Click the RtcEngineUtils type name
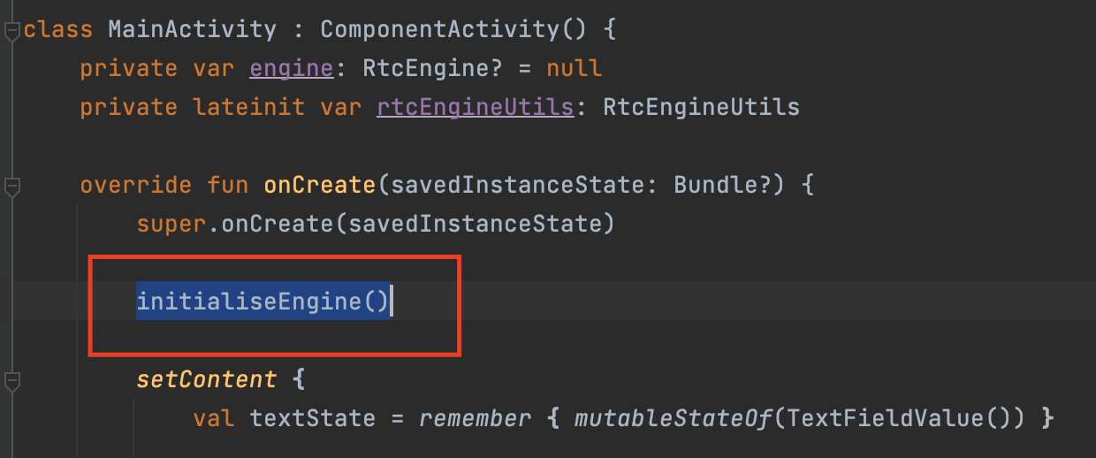The width and height of the screenshot is (1096, 458). click(x=701, y=107)
